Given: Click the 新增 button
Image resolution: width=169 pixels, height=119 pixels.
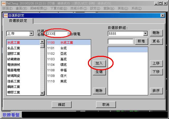Looking at the screenshot, I should 142,41.
